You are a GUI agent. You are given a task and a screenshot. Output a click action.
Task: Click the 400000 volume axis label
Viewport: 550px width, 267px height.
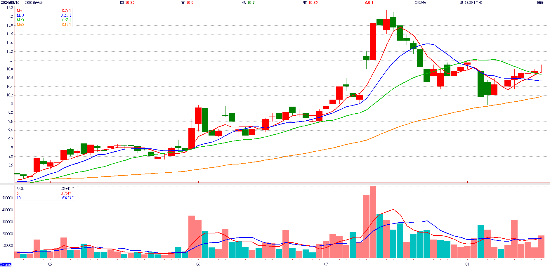click(8, 210)
